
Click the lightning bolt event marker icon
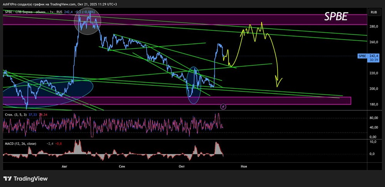point(223,106)
